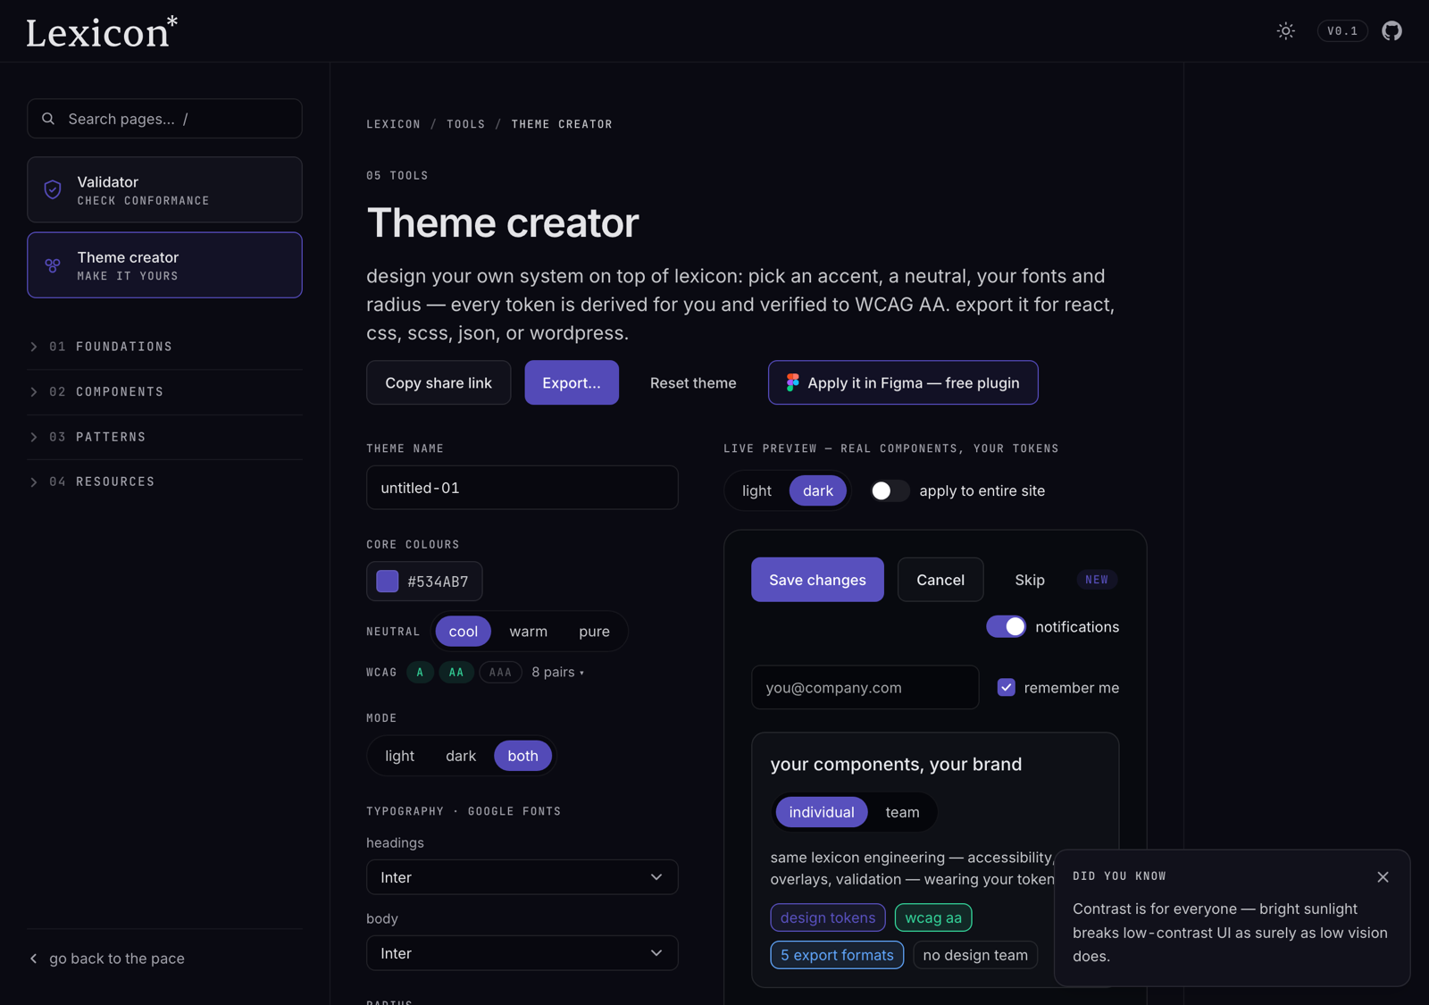Open the headings font dropdown
The height and width of the screenshot is (1005, 1429).
pos(522,877)
